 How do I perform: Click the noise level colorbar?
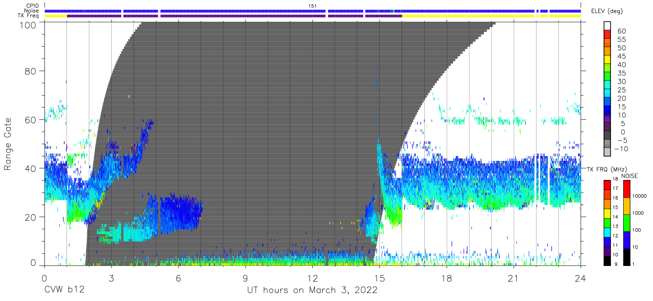coord(627,222)
